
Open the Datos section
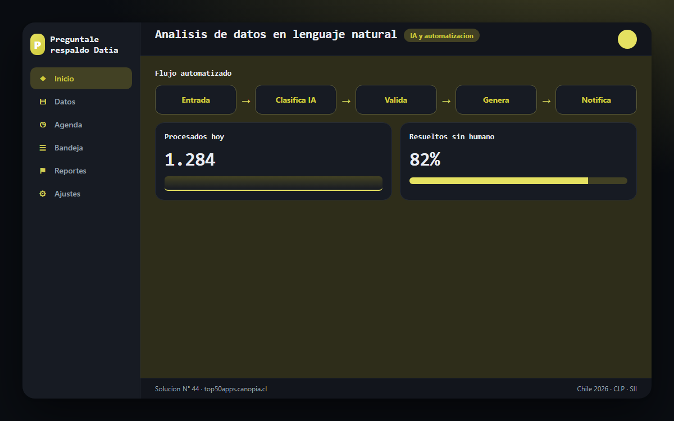[x=81, y=102]
